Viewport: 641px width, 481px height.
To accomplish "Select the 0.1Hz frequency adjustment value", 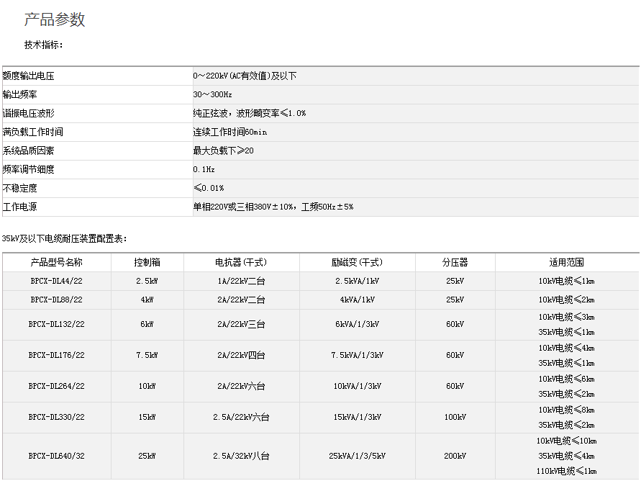I will (x=204, y=169).
